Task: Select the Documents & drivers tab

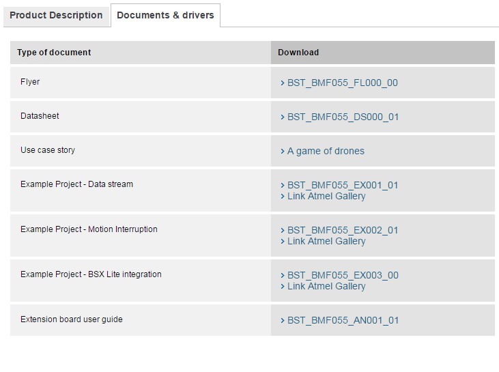Action: click(165, 15)
